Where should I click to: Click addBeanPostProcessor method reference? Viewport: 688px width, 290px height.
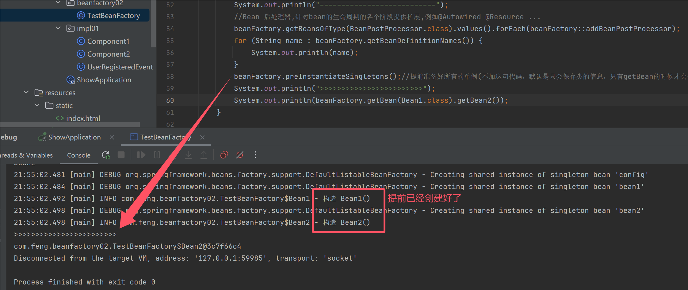pos(629,29)
